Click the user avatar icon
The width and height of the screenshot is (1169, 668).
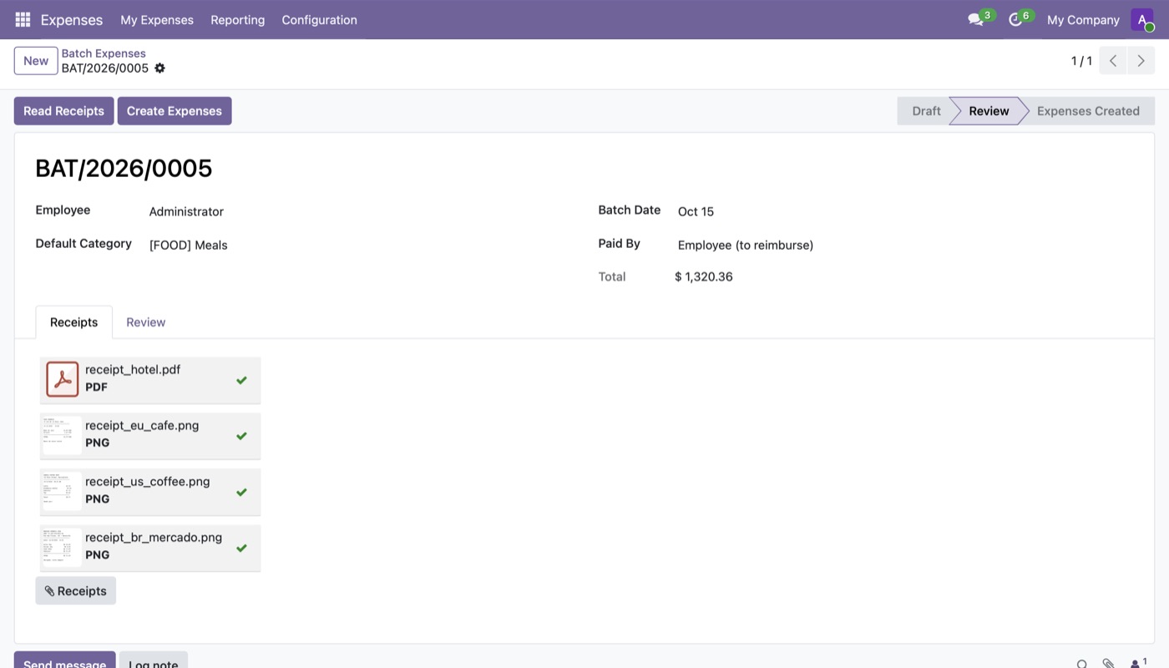click(x=1141, y=19)
